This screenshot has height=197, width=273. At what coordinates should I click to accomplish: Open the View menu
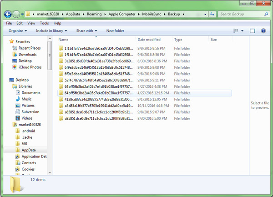(31, 23)
